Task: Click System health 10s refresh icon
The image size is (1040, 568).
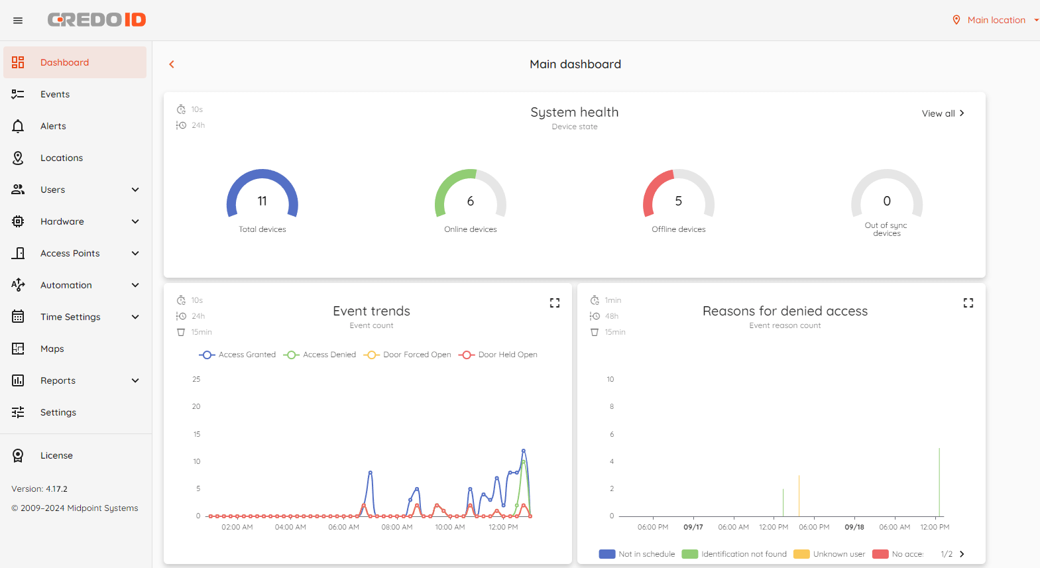Action: click(181, 109)
